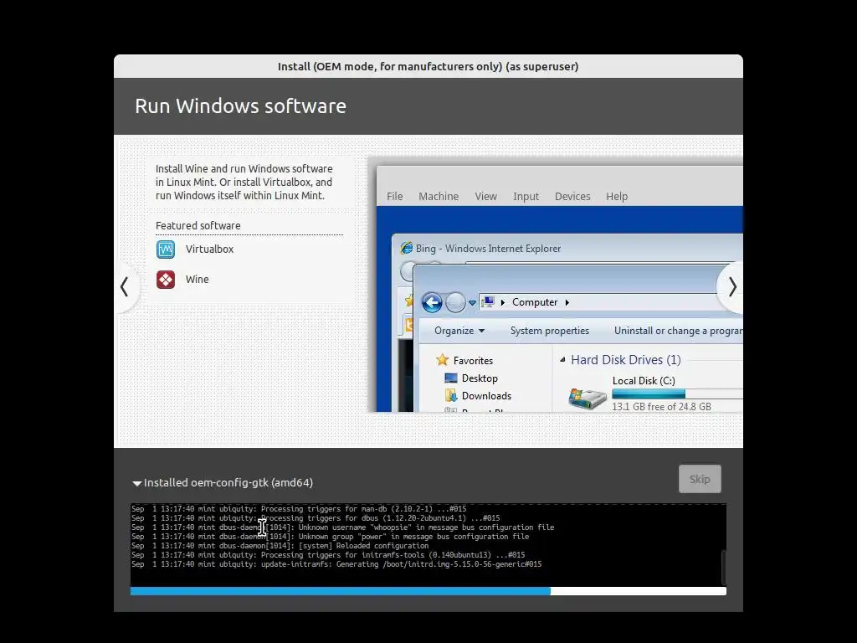Click the log line about triggers for initramfs-tools
This screenshot has height=643, width=857.
(328, 555)
